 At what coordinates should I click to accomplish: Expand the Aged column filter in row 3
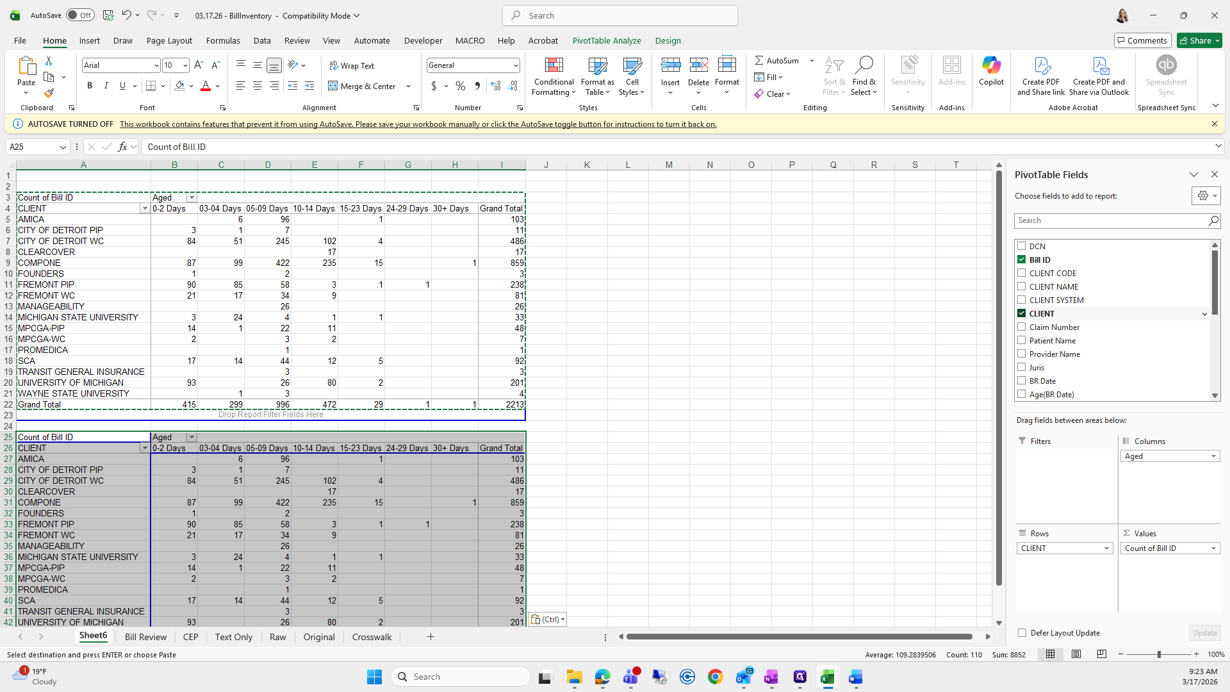[x=192, y=197]
